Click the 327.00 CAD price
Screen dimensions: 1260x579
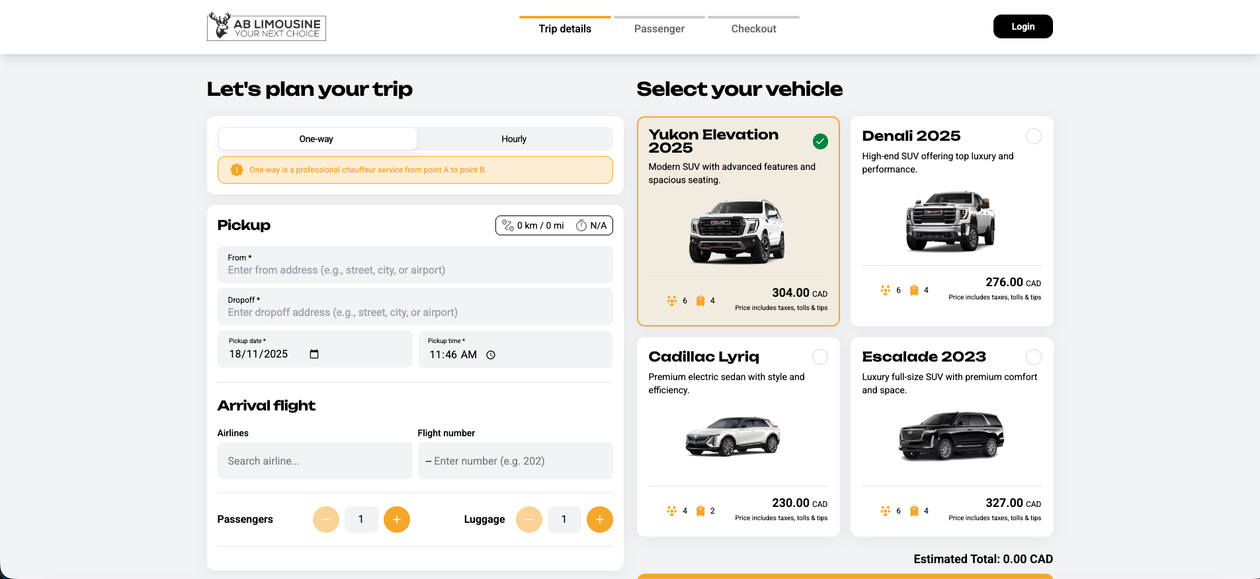(1013, 503)
